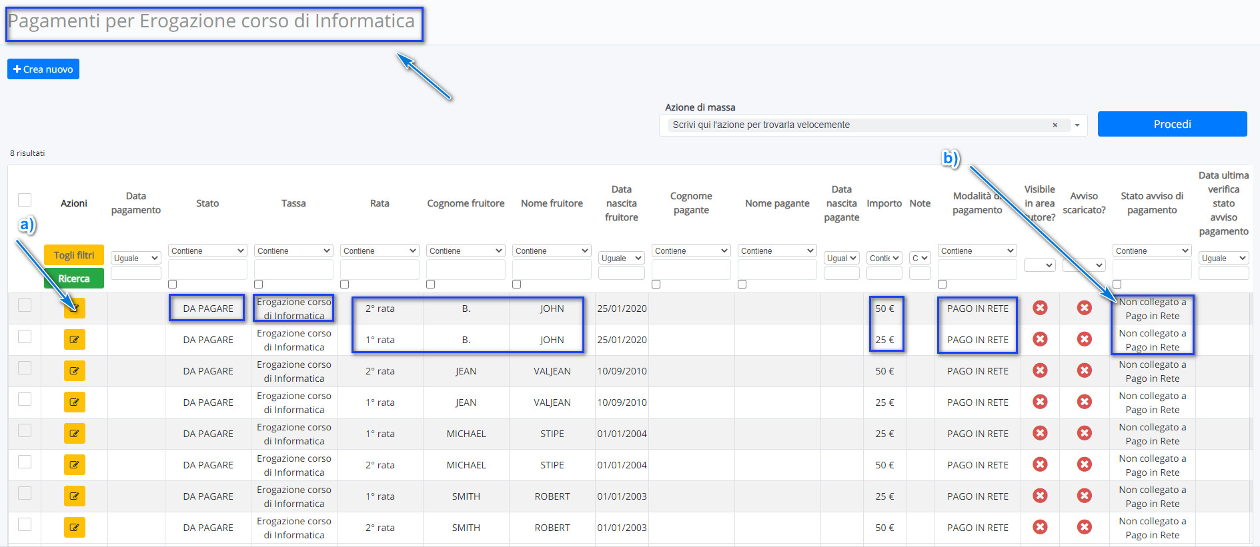Open Stato filter Contiene dropdown
Screen dimensions: 1260x547
click(x=207, y=251)
